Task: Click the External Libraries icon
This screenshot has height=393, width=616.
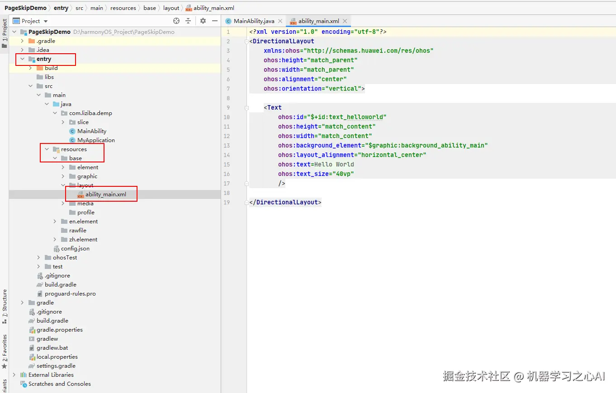Action: pos(24,375)
